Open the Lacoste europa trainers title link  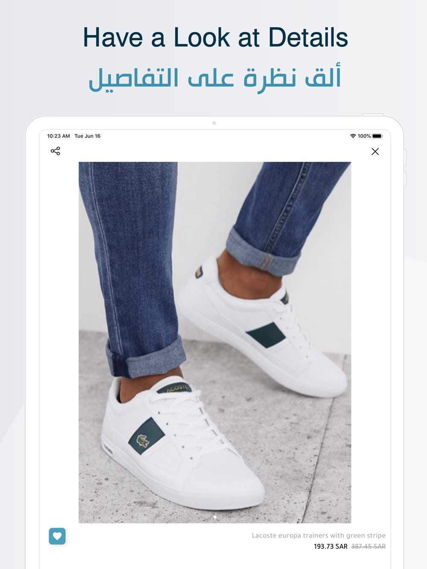319,535
